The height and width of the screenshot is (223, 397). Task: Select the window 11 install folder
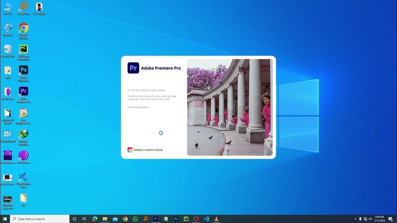coord(8,116)
